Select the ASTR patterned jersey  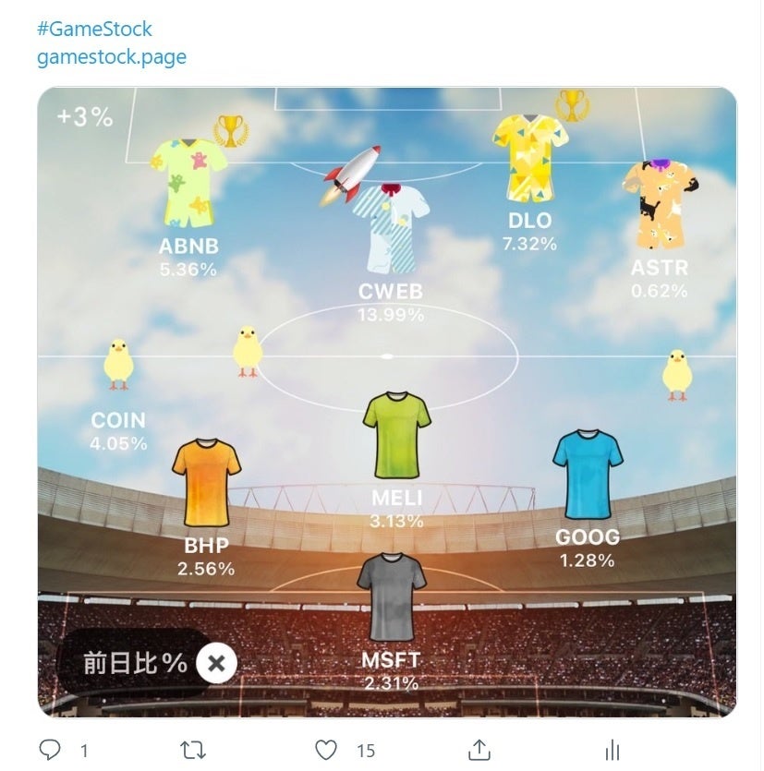(x=660, y=204)
